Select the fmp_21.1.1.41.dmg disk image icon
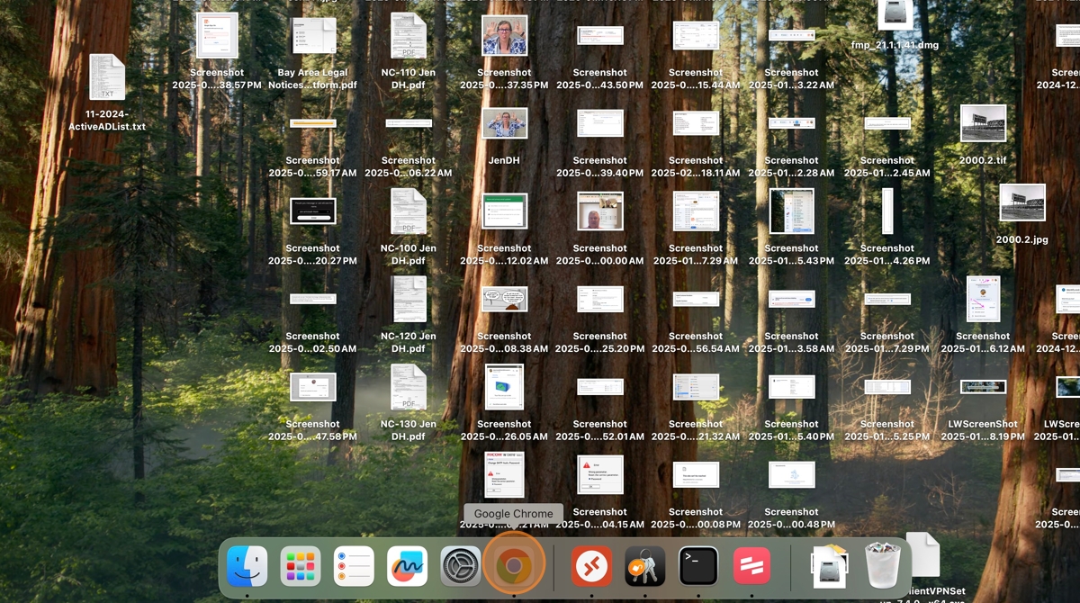 click(x=895, y=13)
